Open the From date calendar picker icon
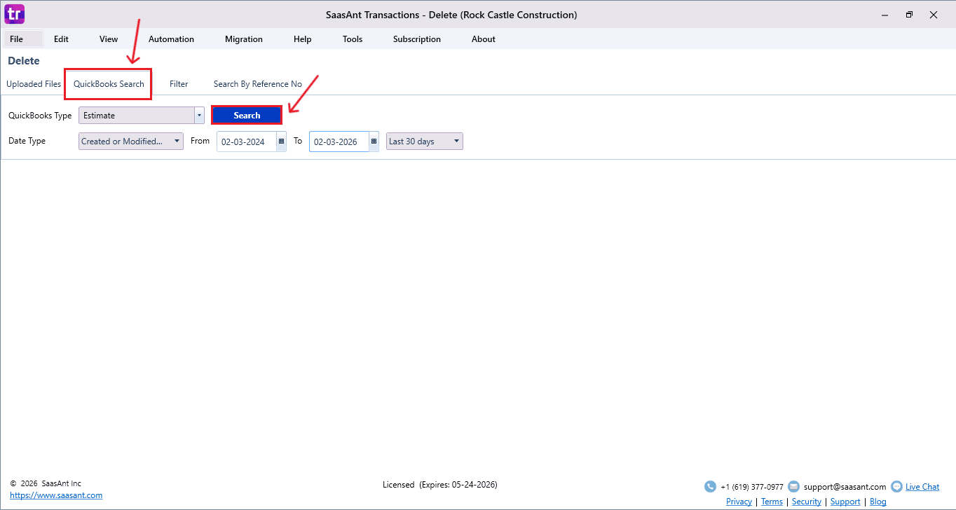The image size is (956, 510). tap(281, 142)
